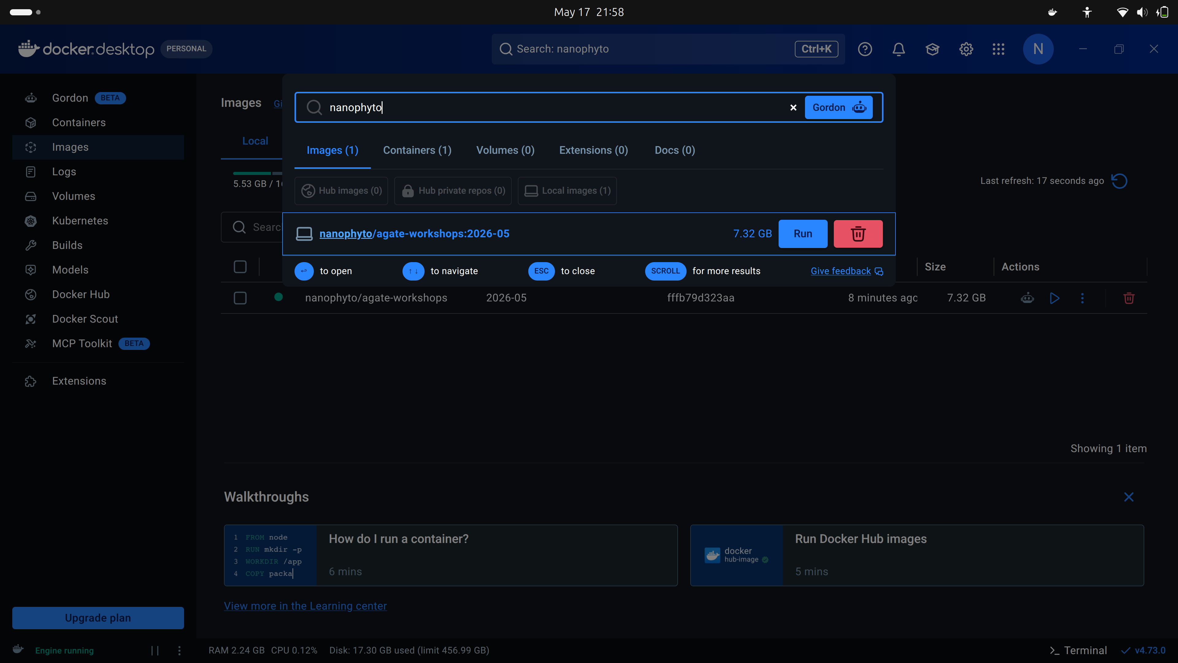
Task: Select the Local images tab
Action: coord(255,141)
